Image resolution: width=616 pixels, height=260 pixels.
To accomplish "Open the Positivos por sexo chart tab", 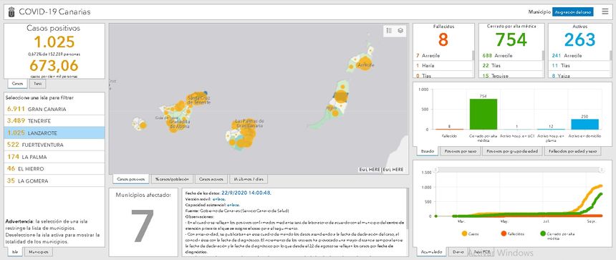I will point(460,151).
